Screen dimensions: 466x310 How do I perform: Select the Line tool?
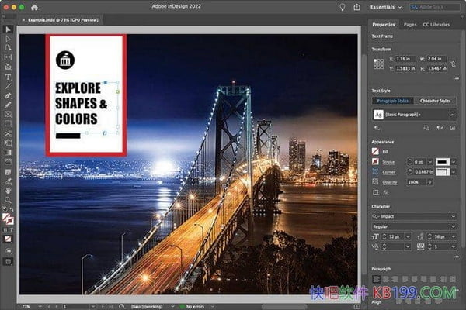tap(8, 86)
